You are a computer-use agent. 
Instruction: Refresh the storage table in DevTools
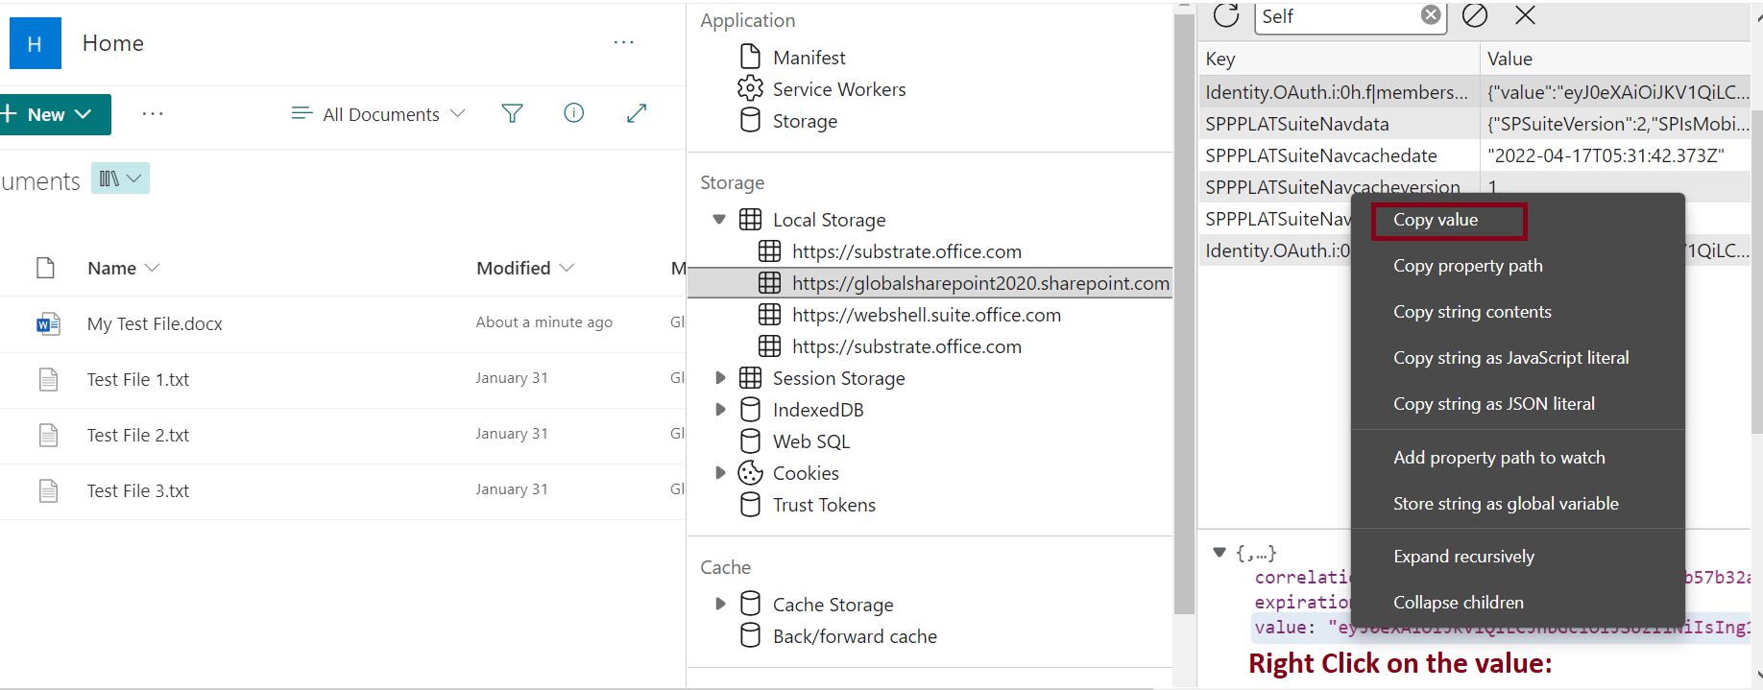pos(1225,15)
